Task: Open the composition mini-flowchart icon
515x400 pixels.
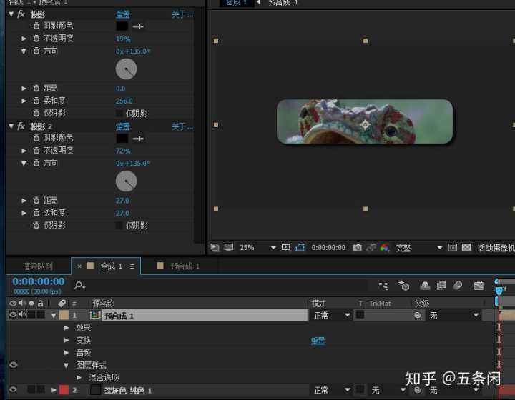Action: pos(383,286)
